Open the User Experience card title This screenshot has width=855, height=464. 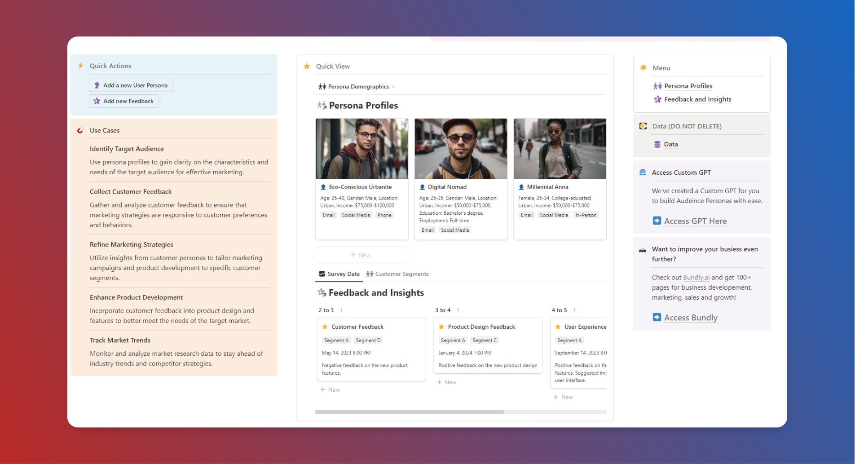pyautogui.click(x=586, y=327)
